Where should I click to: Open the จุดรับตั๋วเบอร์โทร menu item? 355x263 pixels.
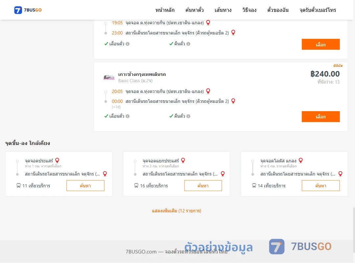318,10
